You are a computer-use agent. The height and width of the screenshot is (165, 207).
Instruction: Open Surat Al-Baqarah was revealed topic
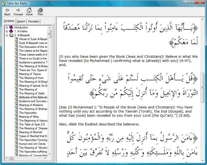[x=33, y=43]
